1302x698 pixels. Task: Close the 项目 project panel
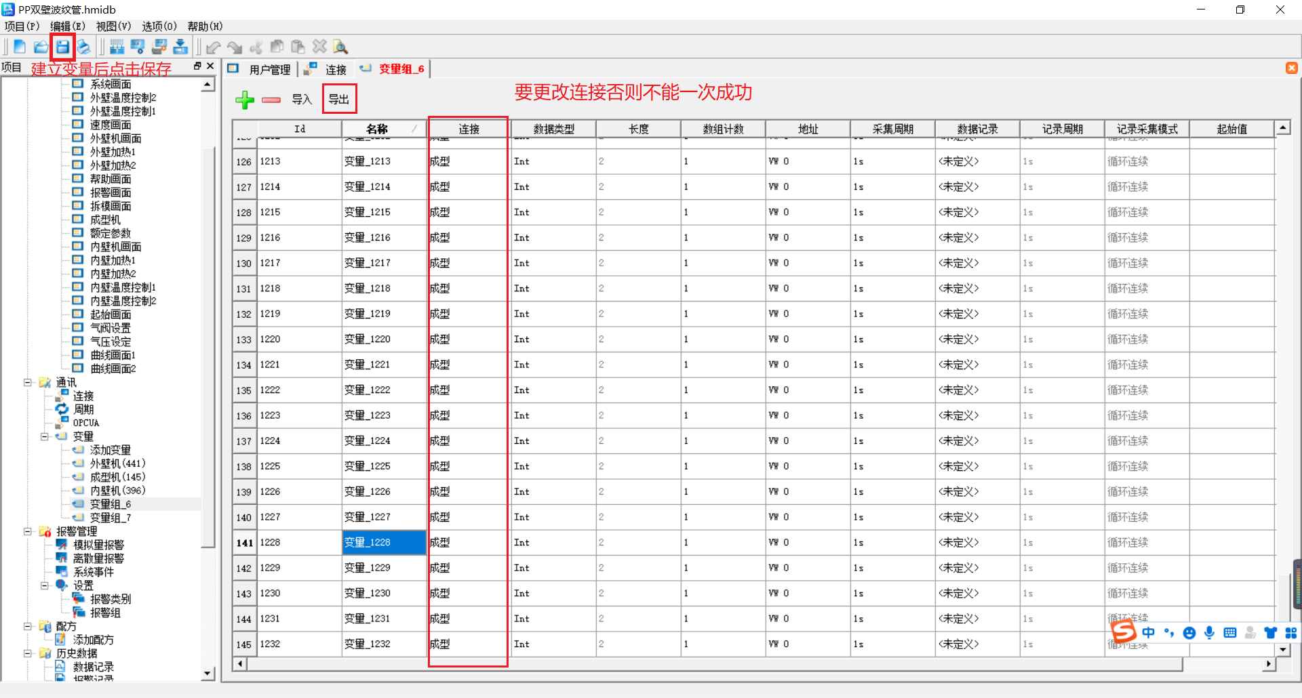pos(210,66)
